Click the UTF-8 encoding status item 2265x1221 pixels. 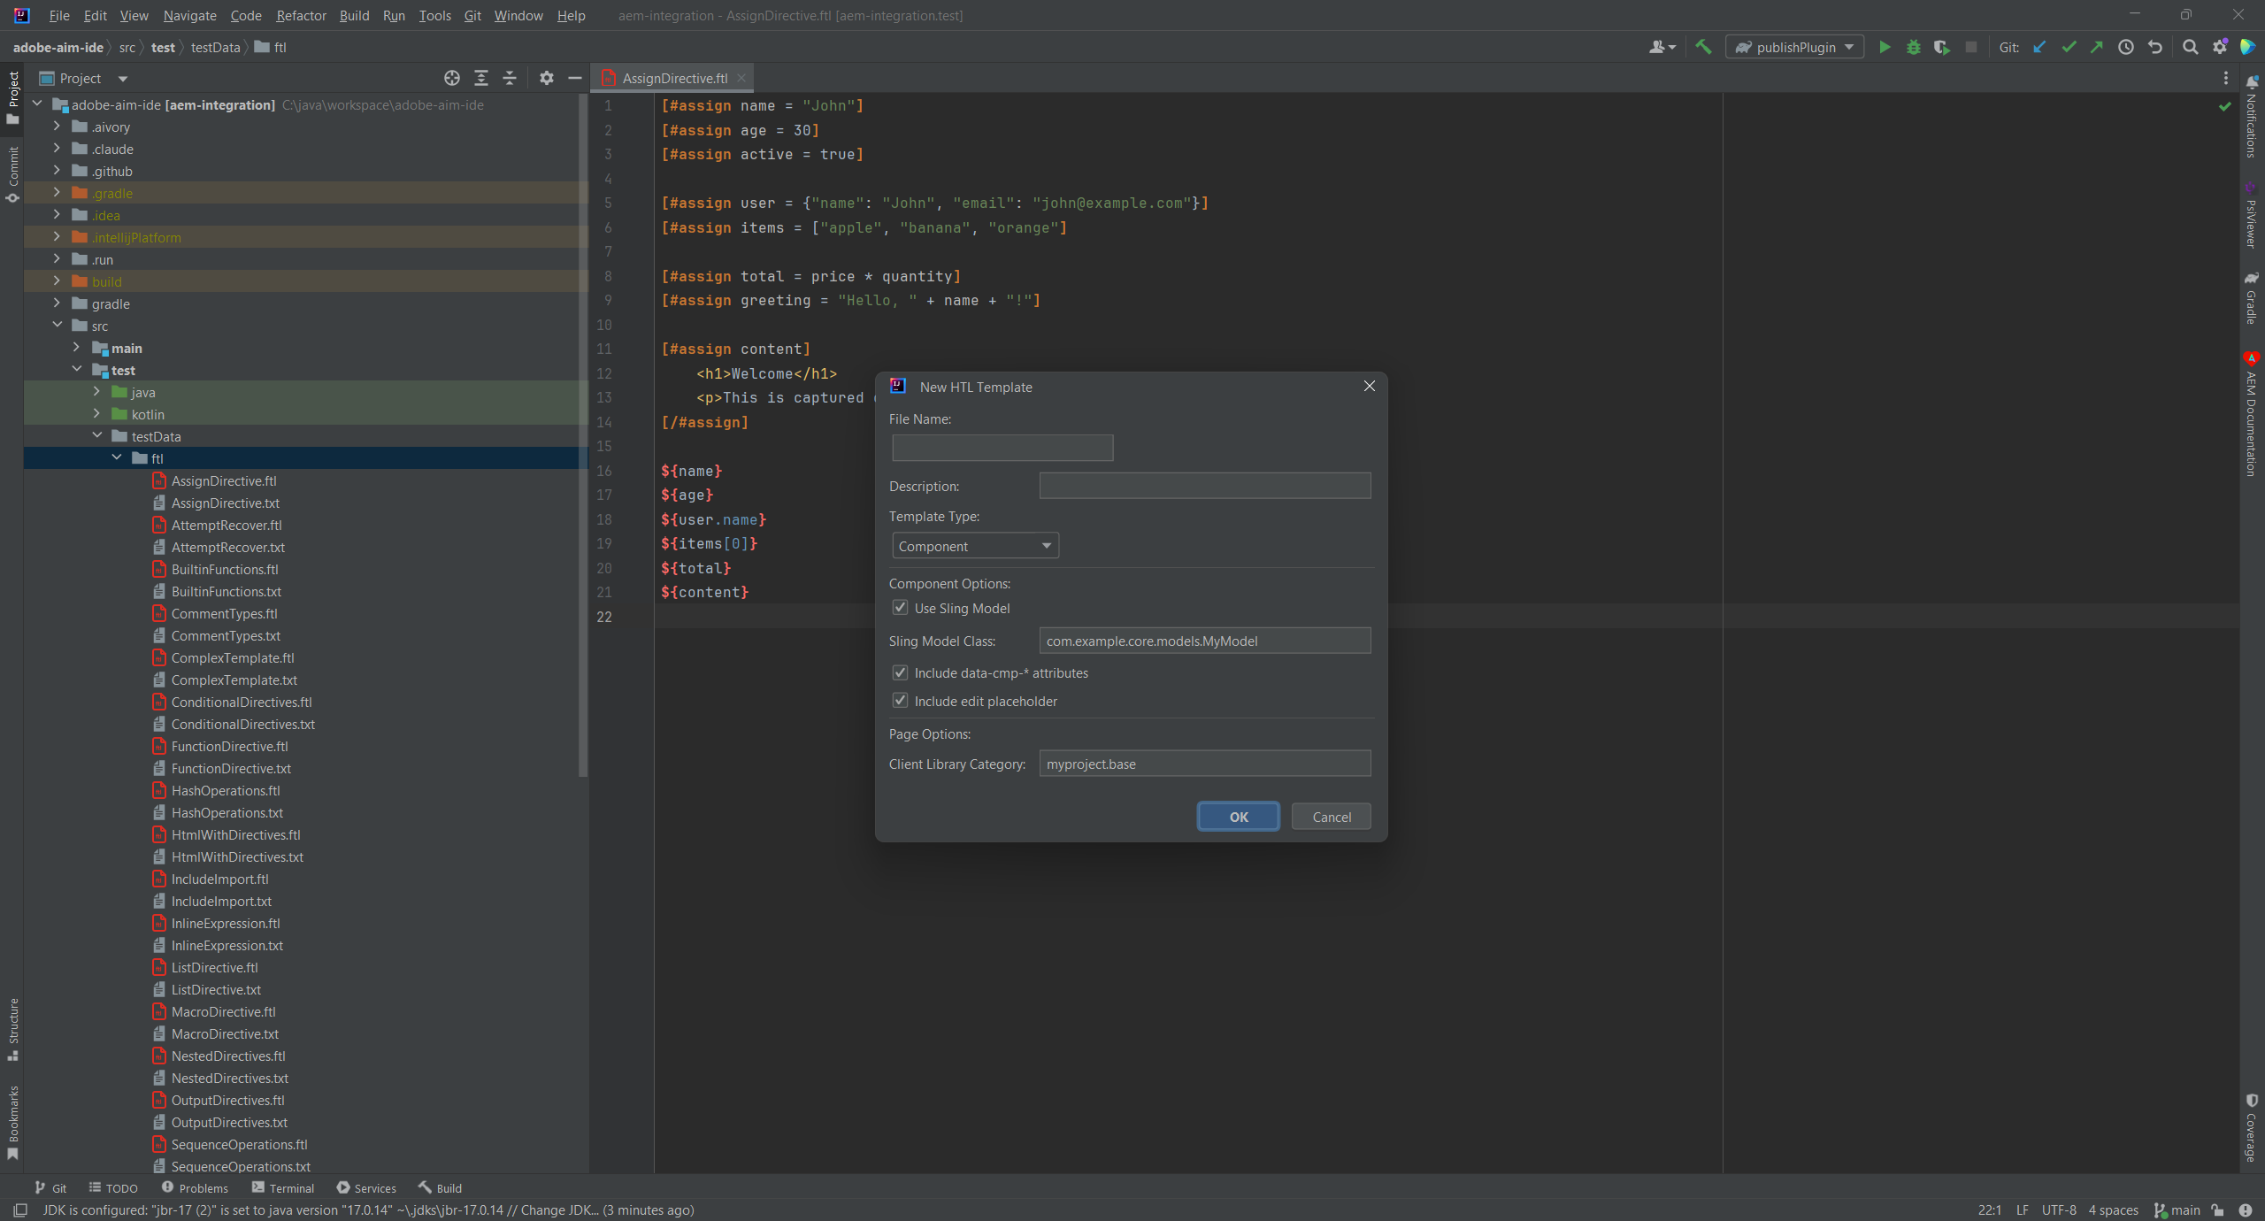tap(2059, 1210)
